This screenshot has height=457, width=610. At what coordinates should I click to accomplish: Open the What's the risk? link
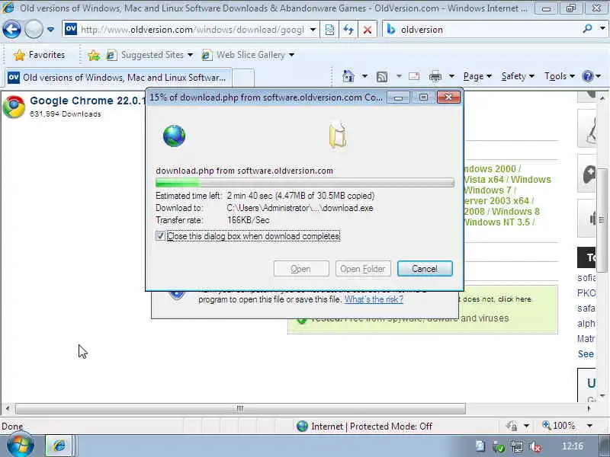coord(374,299)
